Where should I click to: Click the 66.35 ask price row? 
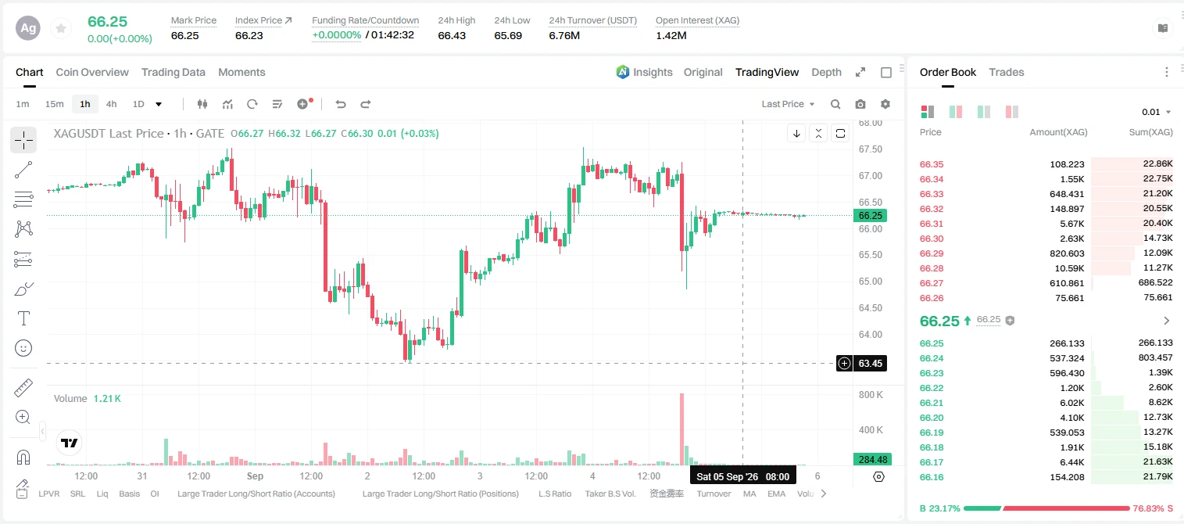1046,164
